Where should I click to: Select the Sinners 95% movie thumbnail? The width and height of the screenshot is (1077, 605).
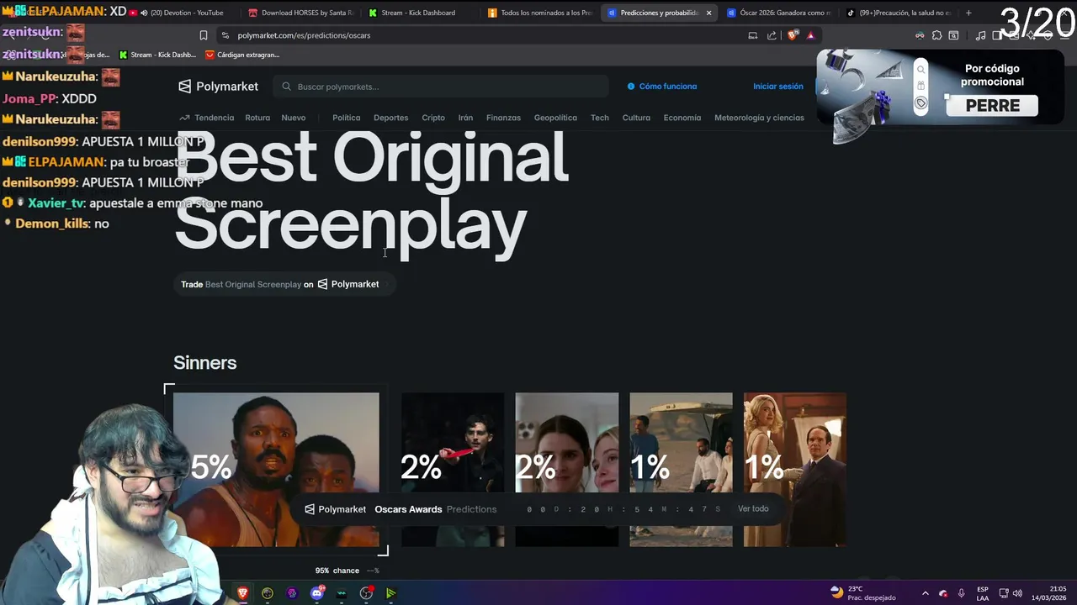tap(276, 470)
